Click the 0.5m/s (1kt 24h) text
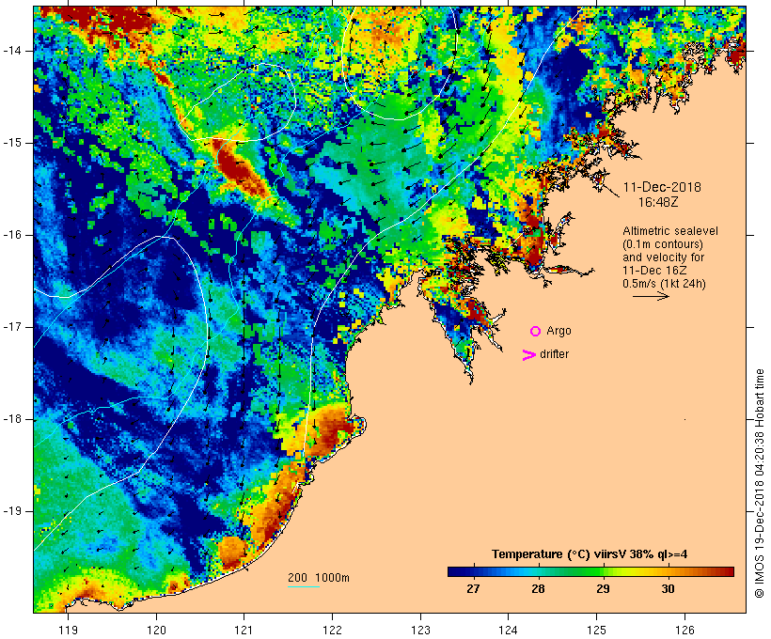Image resolution: width=771 pixels, height=639 pixels. pos(665,284)
